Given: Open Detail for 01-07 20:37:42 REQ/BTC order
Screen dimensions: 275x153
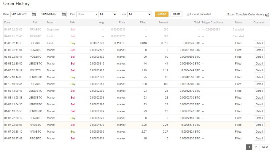Looking at the screenshot, I should click(259, 138).
